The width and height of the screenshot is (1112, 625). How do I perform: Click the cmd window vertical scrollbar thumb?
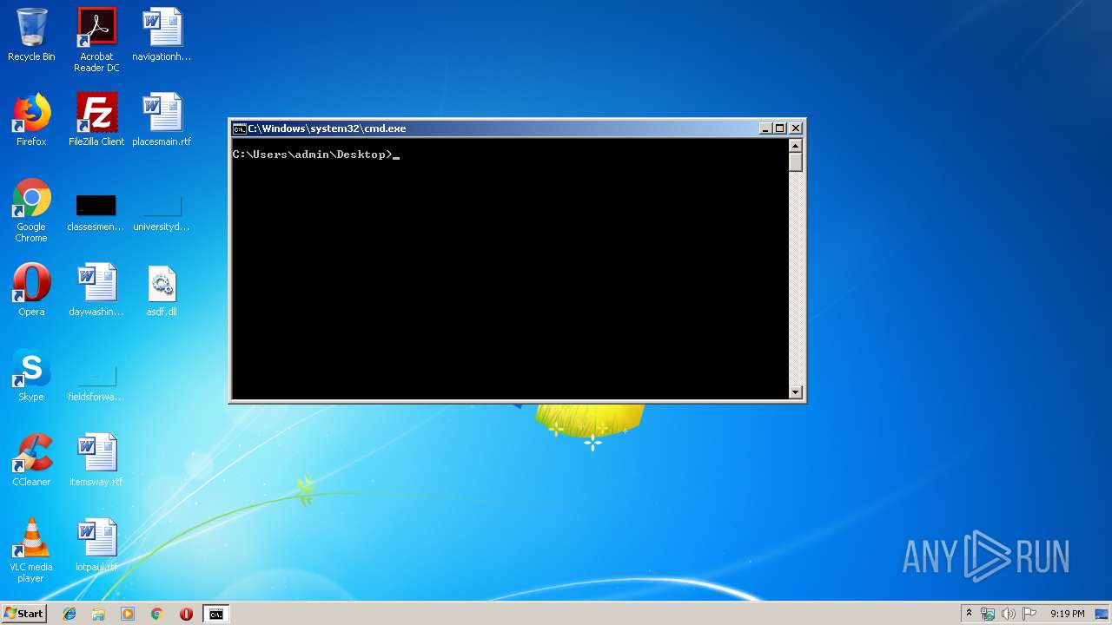coord(795,162)
